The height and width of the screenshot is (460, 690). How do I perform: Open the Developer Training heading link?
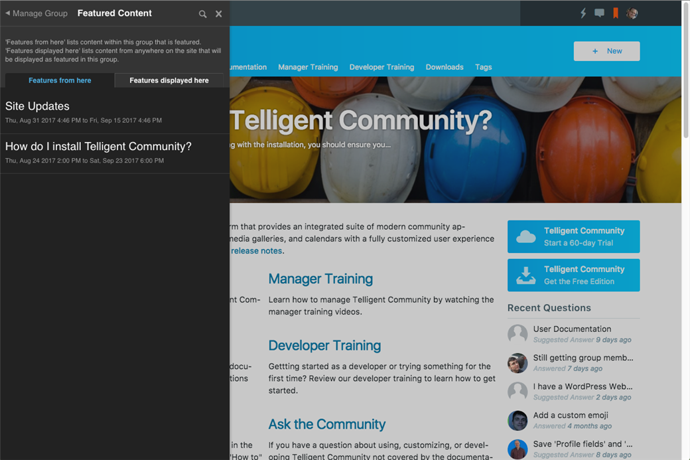click(x=324, y=346)
